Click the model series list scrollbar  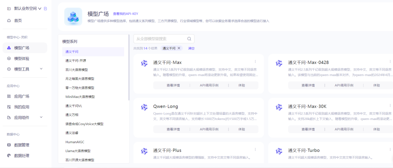129,68
